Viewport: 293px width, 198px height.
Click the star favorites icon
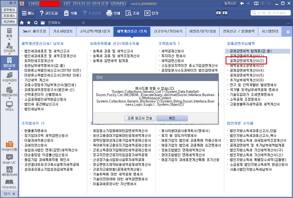click(29, 23)
